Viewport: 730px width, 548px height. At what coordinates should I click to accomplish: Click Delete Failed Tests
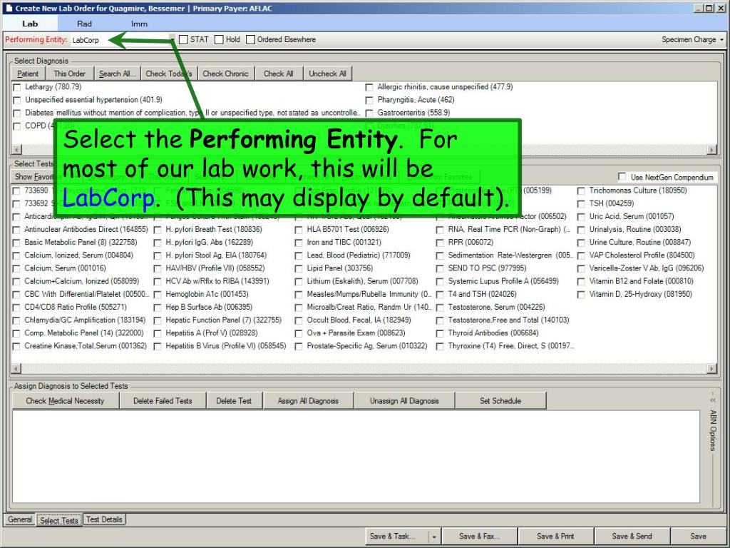[163, 401]
